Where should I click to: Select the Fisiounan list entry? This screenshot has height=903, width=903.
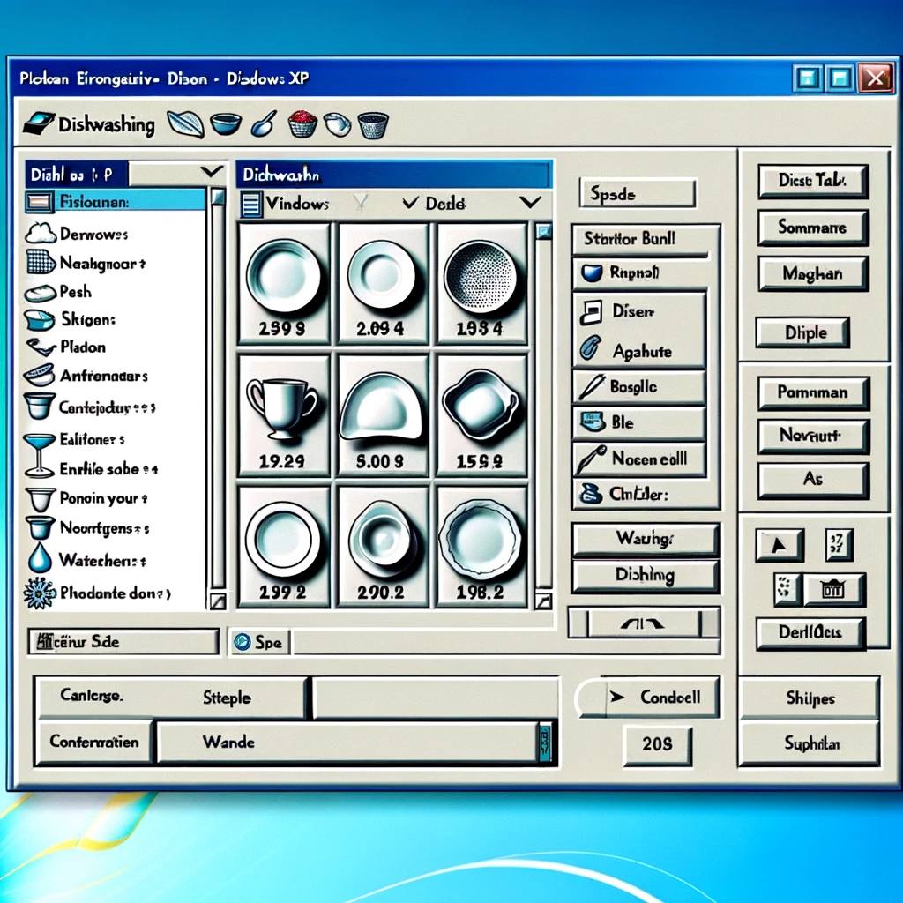click(x=116, y=202)
